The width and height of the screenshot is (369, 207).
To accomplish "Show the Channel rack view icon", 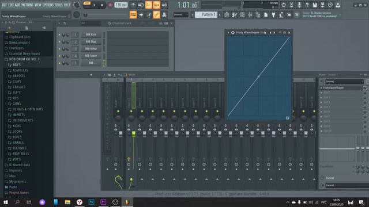I will pos(242,15).
